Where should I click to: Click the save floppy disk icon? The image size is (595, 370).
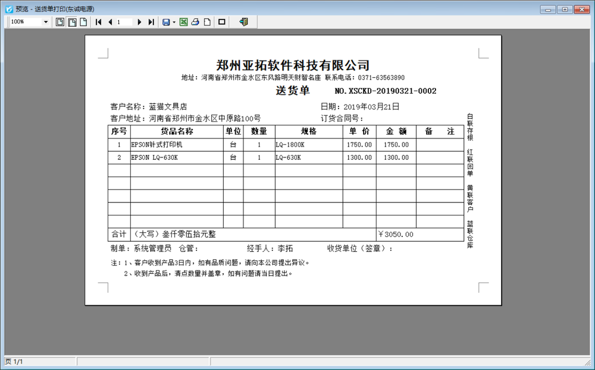[166, 22]
